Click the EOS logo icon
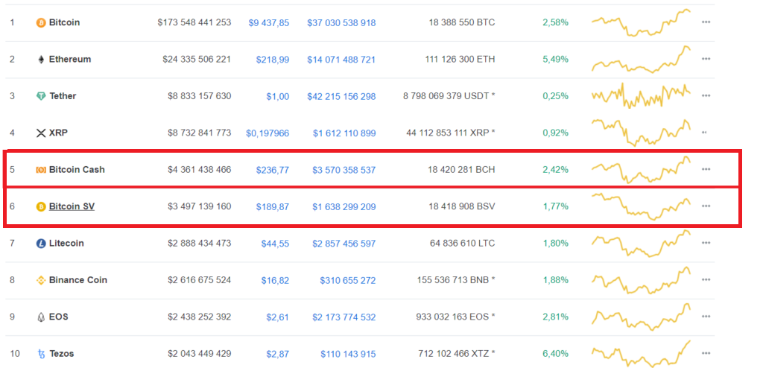 point(41,317)
